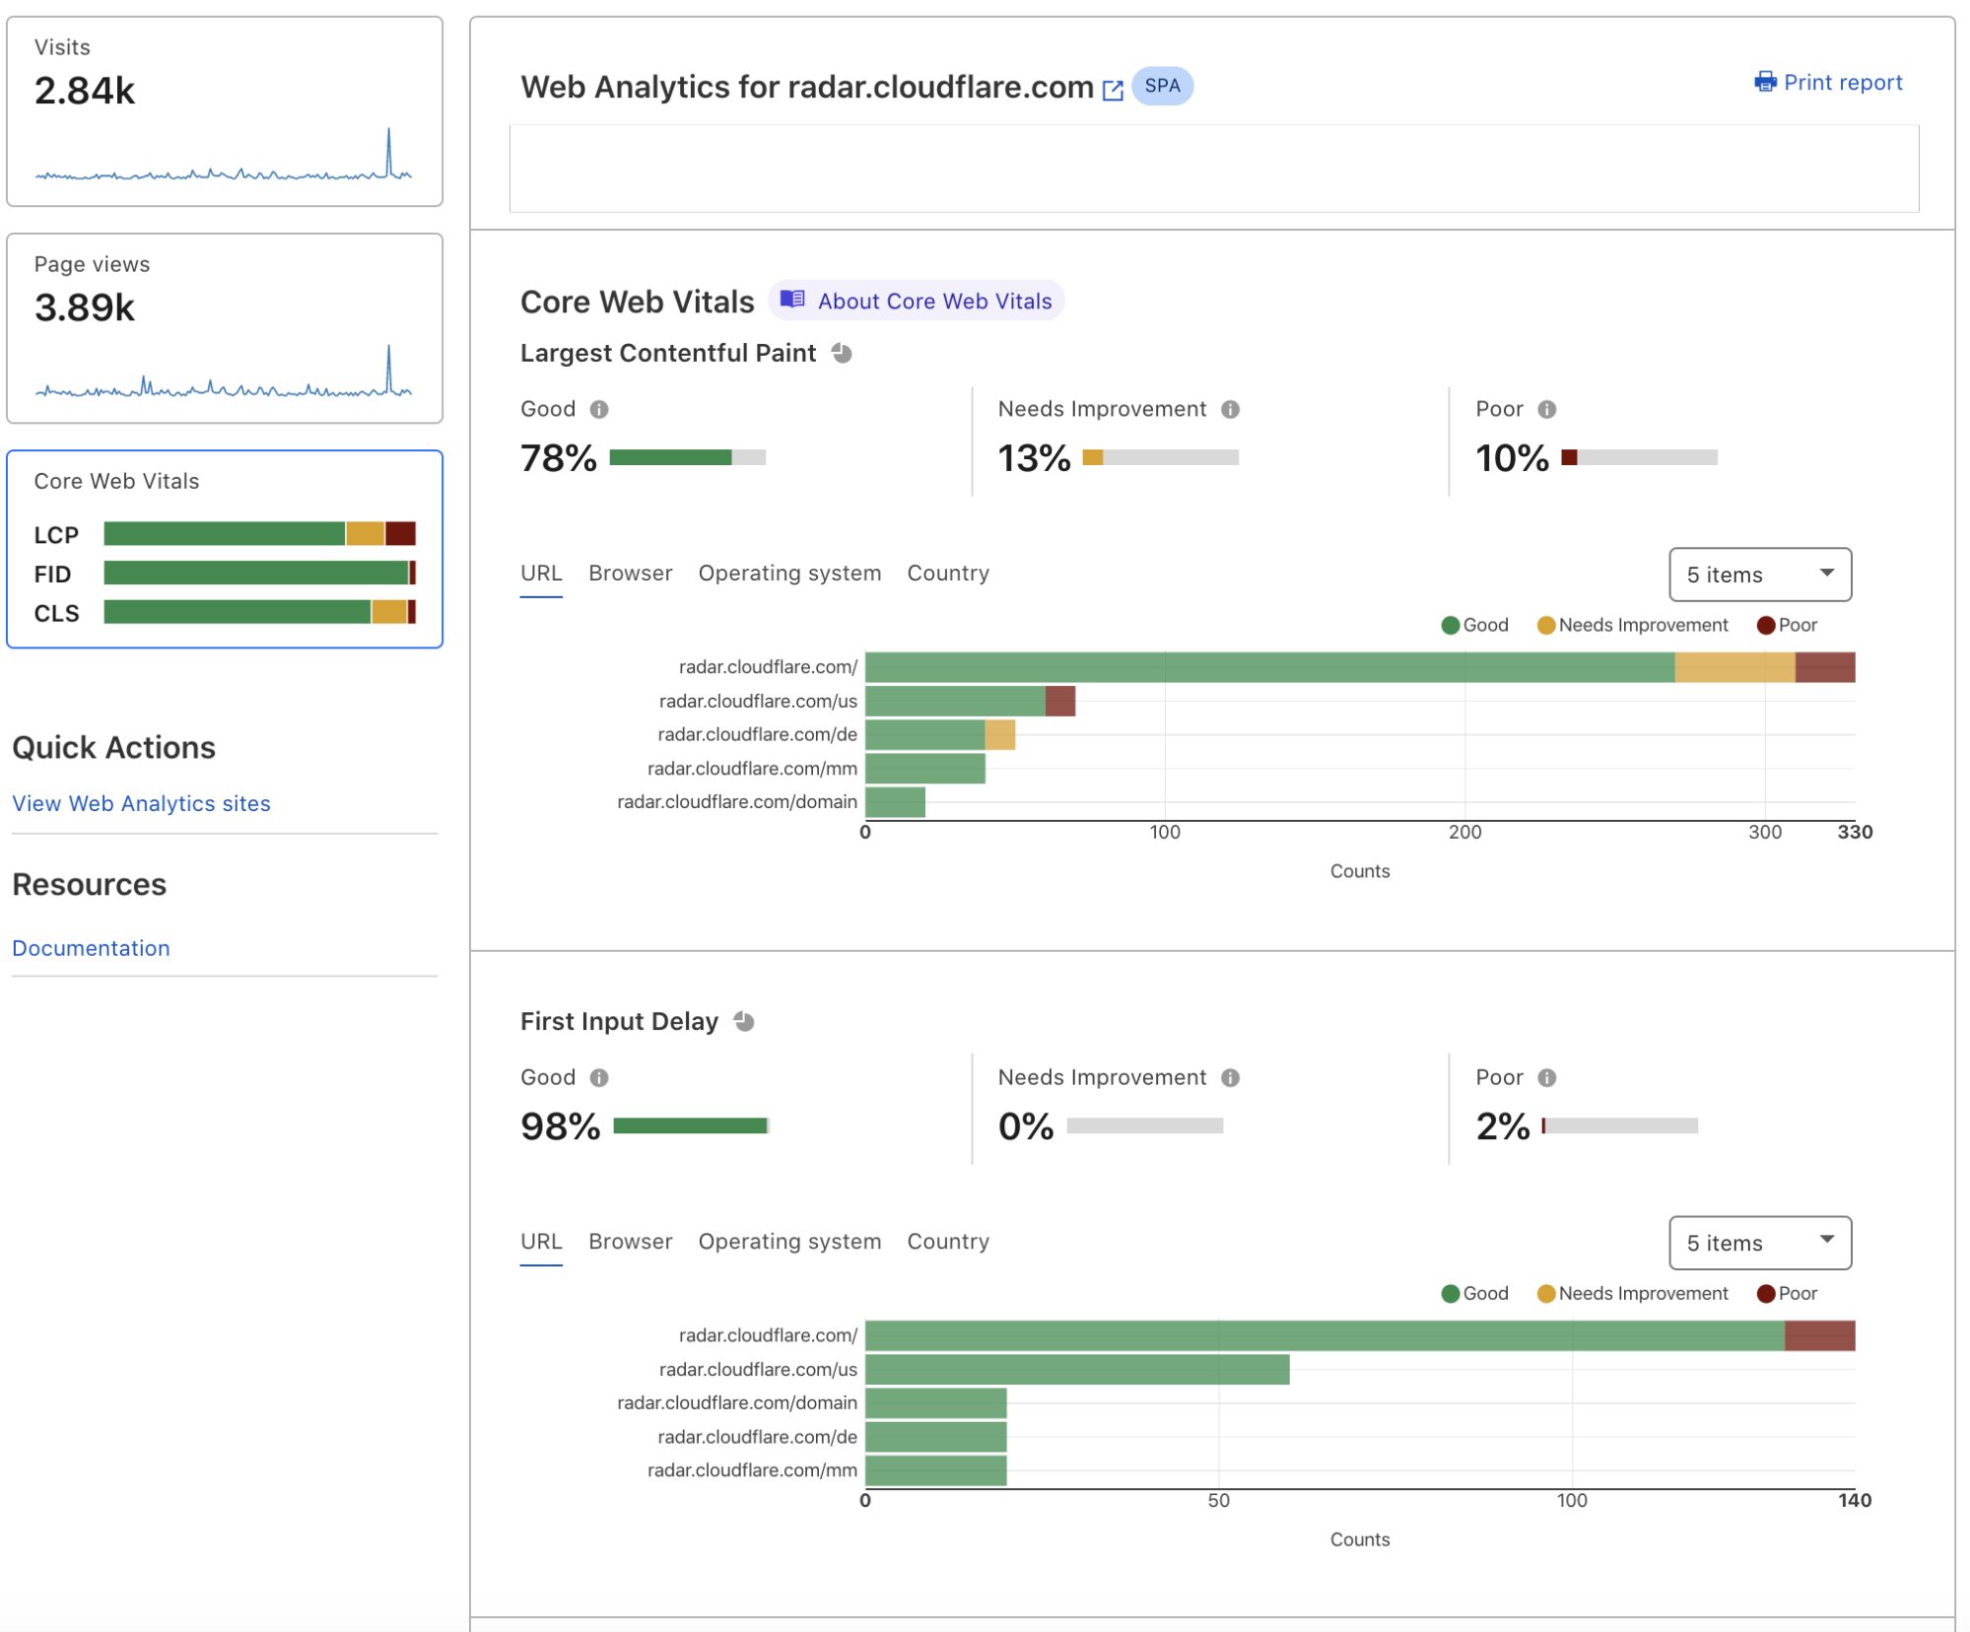Click the FID Good 98% progress bar
Screen dimensions: 1970x1632
tap(692, 1125)
